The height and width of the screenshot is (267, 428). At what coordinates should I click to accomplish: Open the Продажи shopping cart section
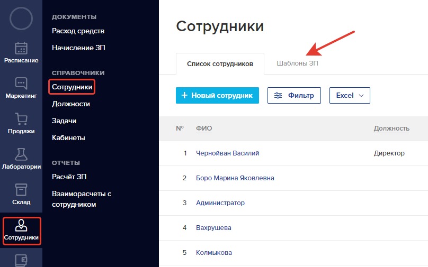tap(21, 123)
